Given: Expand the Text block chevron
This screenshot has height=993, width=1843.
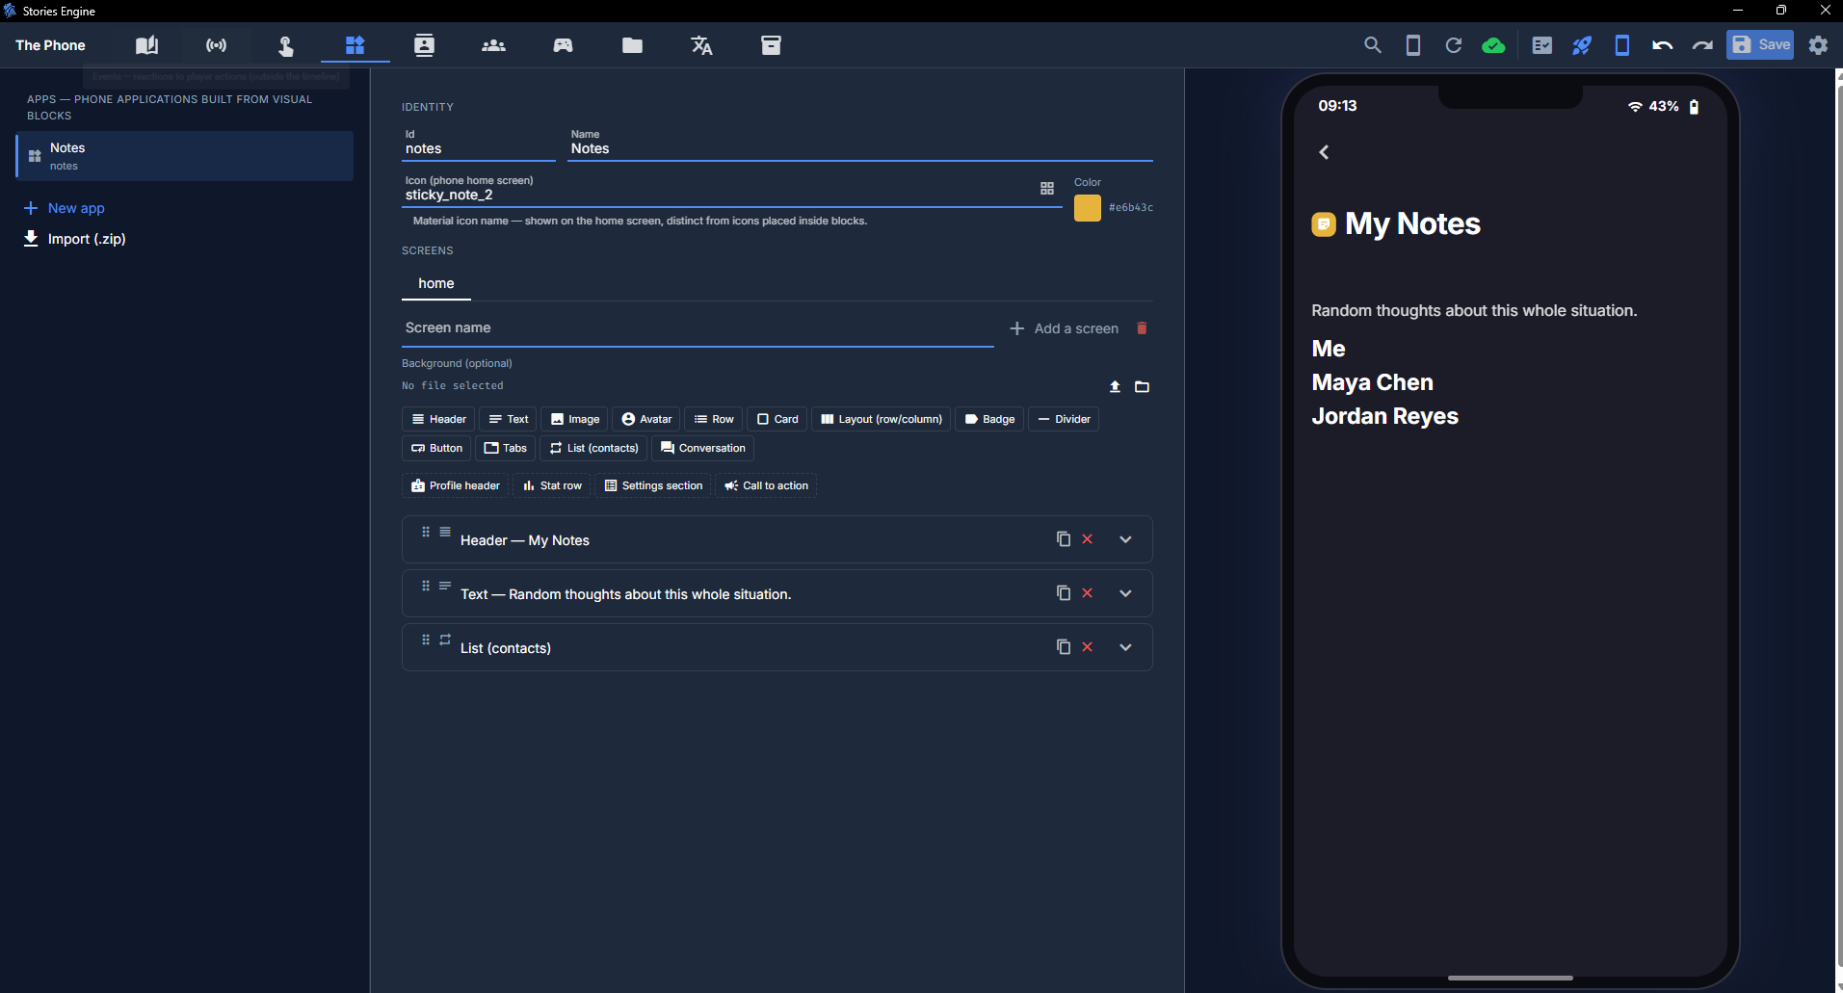Looking at the screenshot, I should tap(1125, 593).
